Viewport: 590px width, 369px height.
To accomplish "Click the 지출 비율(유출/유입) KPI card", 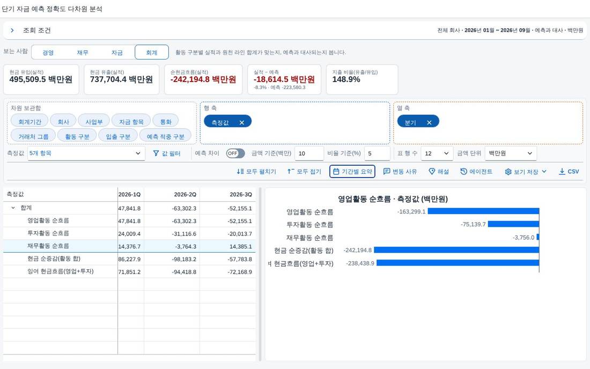I will tap(362, 79).
